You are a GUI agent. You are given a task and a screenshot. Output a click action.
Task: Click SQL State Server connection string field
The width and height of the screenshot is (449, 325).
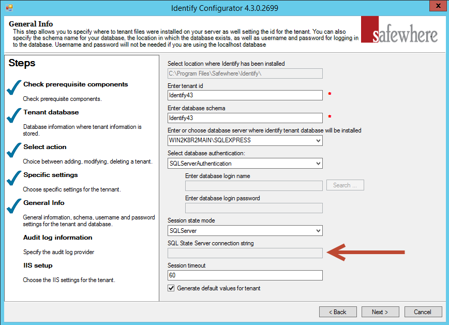(245, 253)
